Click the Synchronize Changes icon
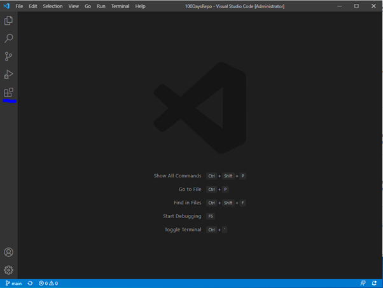Image resolution: width=383 pixels, height=288 pixels. [x=30, y=283]
